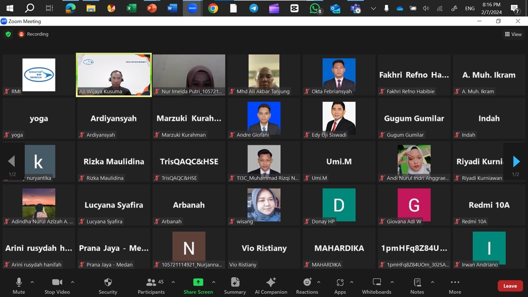Open the Whiteboards tool
The image size is (528, 297).
[x=377, y=283]
